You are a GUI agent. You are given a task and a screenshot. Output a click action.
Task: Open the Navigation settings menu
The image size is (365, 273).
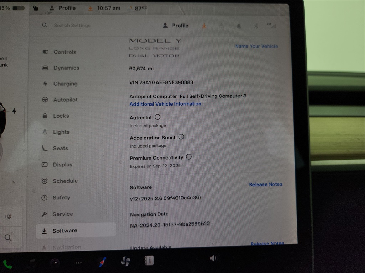pyautogui.click(x=61, y=247)
